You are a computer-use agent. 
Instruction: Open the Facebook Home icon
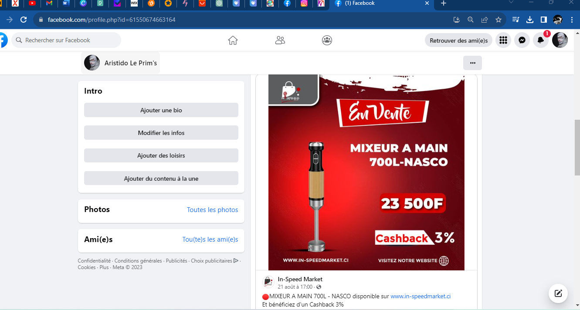tap(233, 40)
